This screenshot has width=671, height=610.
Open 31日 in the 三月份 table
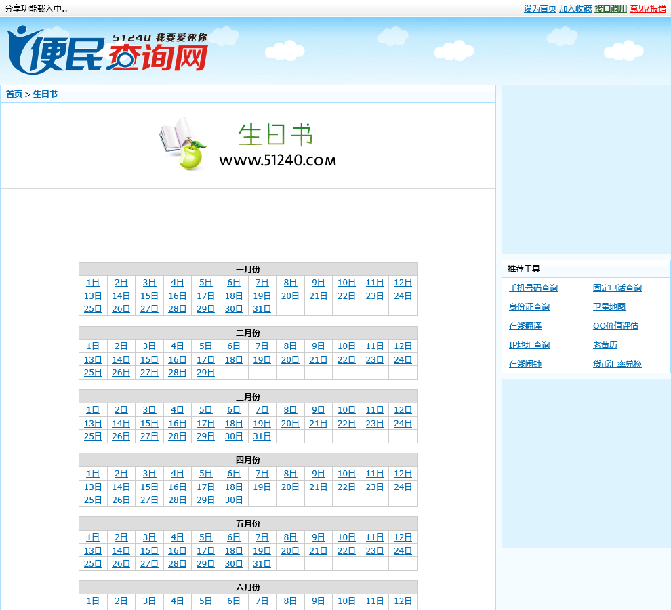pos(262,436)
